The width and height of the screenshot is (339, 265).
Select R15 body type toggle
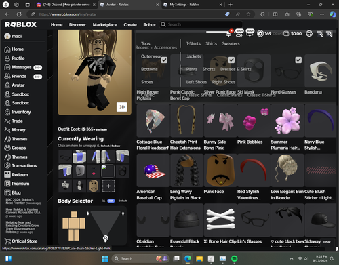click(x=111, y=201)
